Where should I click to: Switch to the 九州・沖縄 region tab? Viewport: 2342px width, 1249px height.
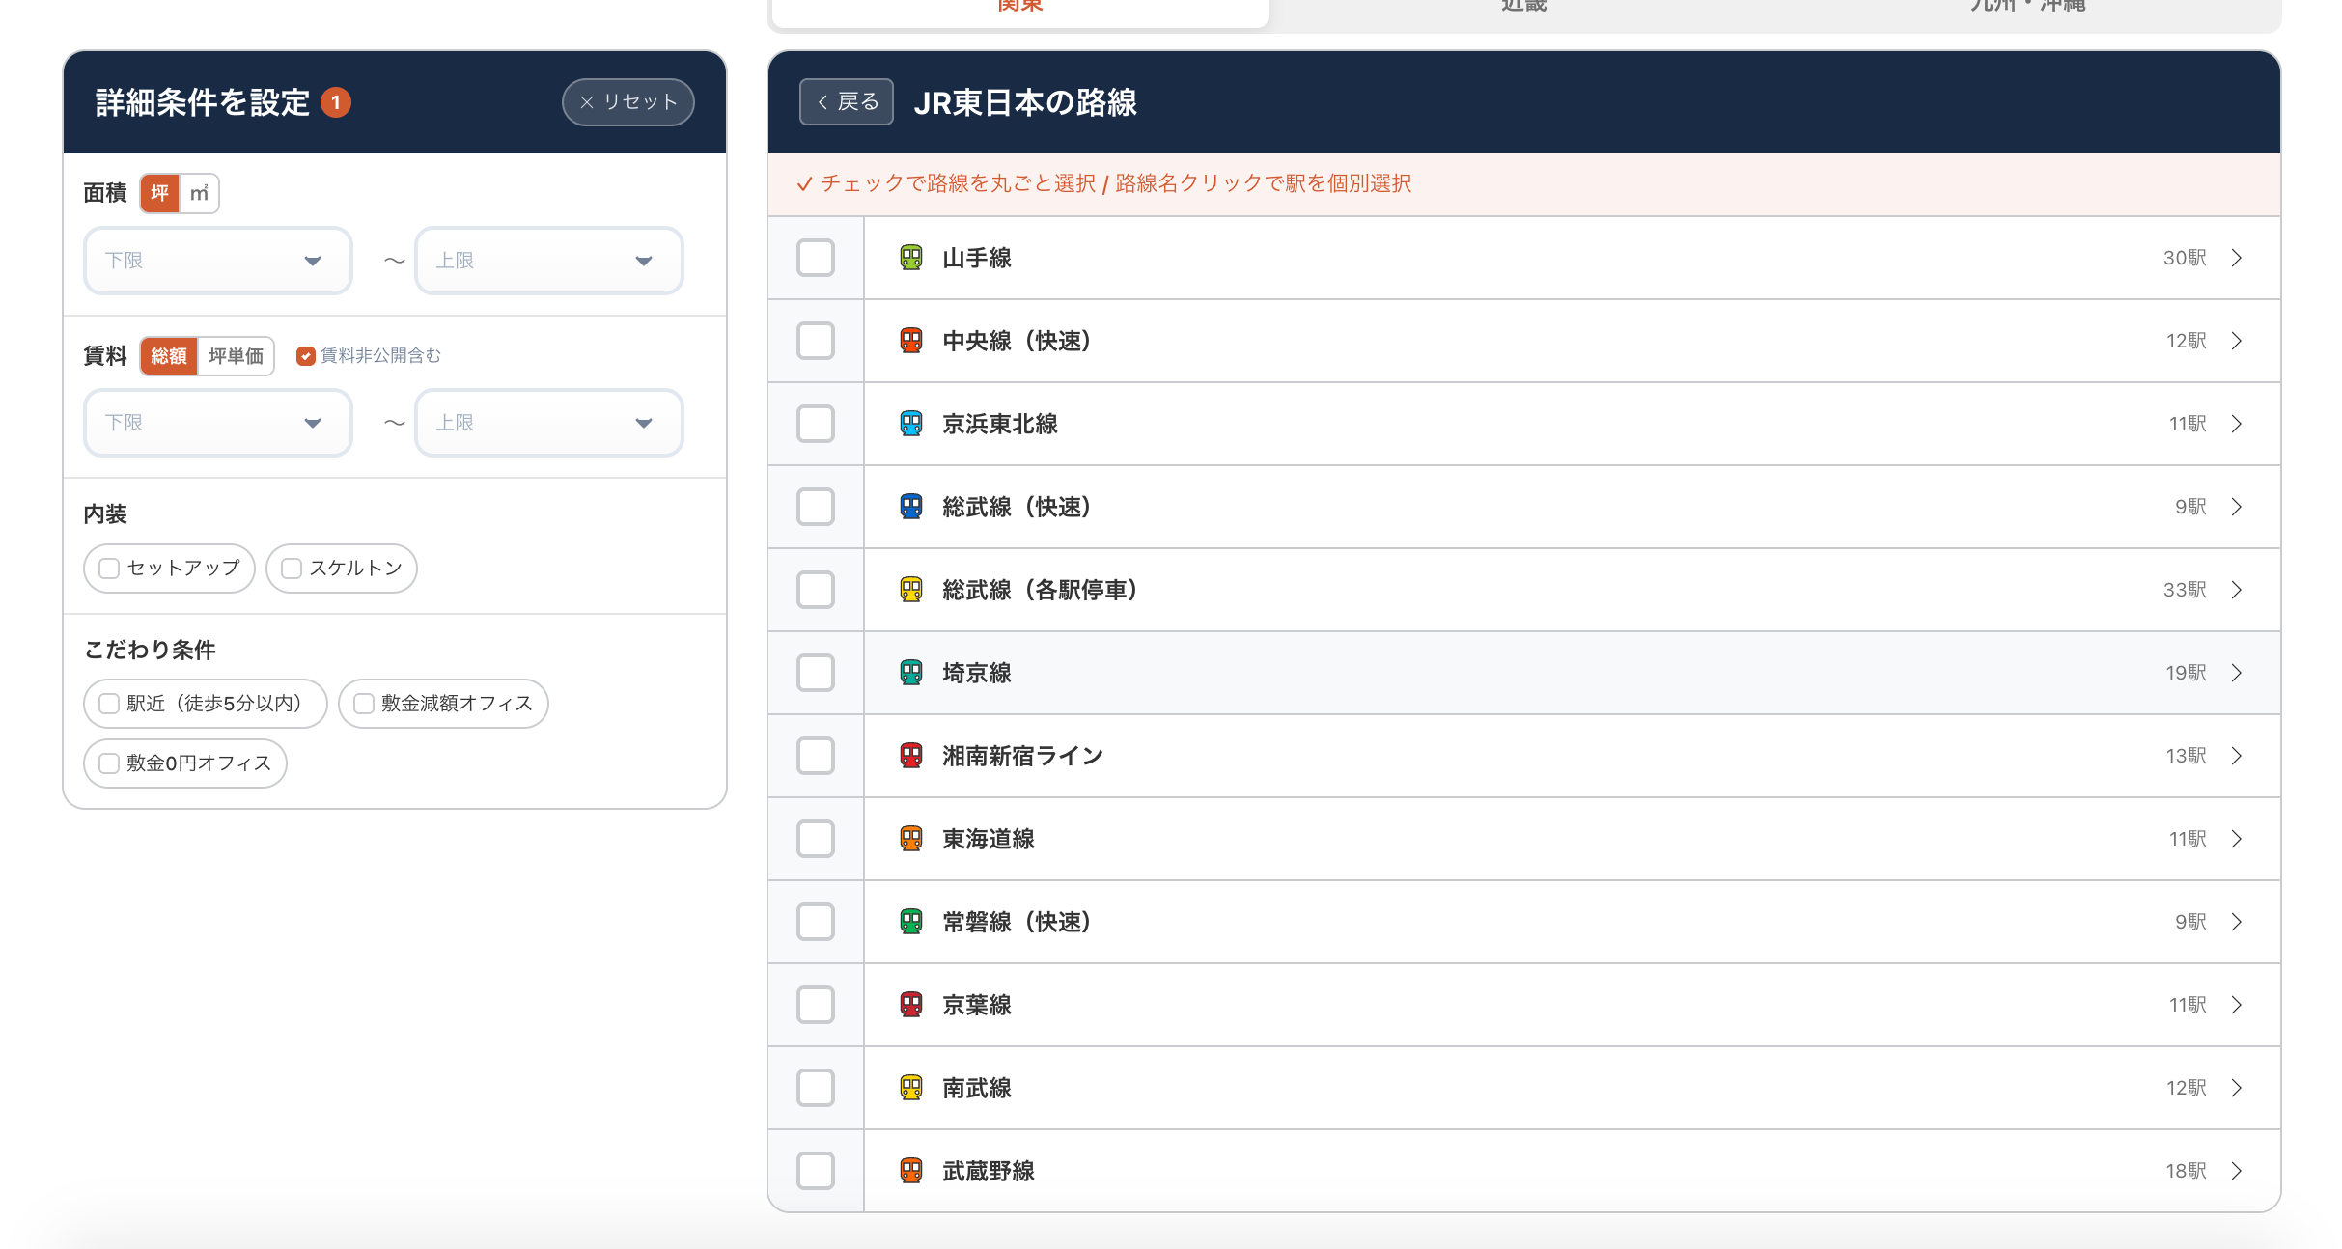(x=2027, y=8)
